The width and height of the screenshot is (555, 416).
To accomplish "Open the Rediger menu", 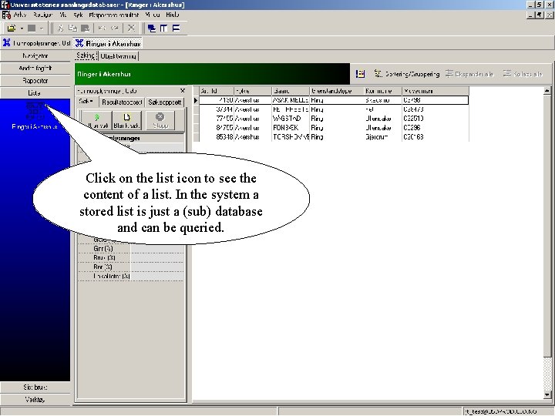I will tap(43, 15).
